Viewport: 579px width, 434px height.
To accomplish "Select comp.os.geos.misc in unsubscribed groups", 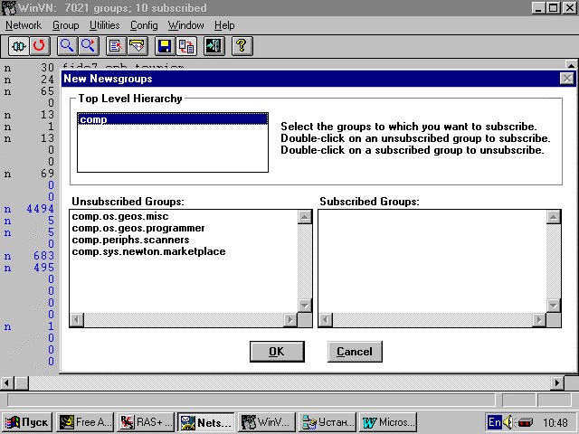I will pos(120,217).
